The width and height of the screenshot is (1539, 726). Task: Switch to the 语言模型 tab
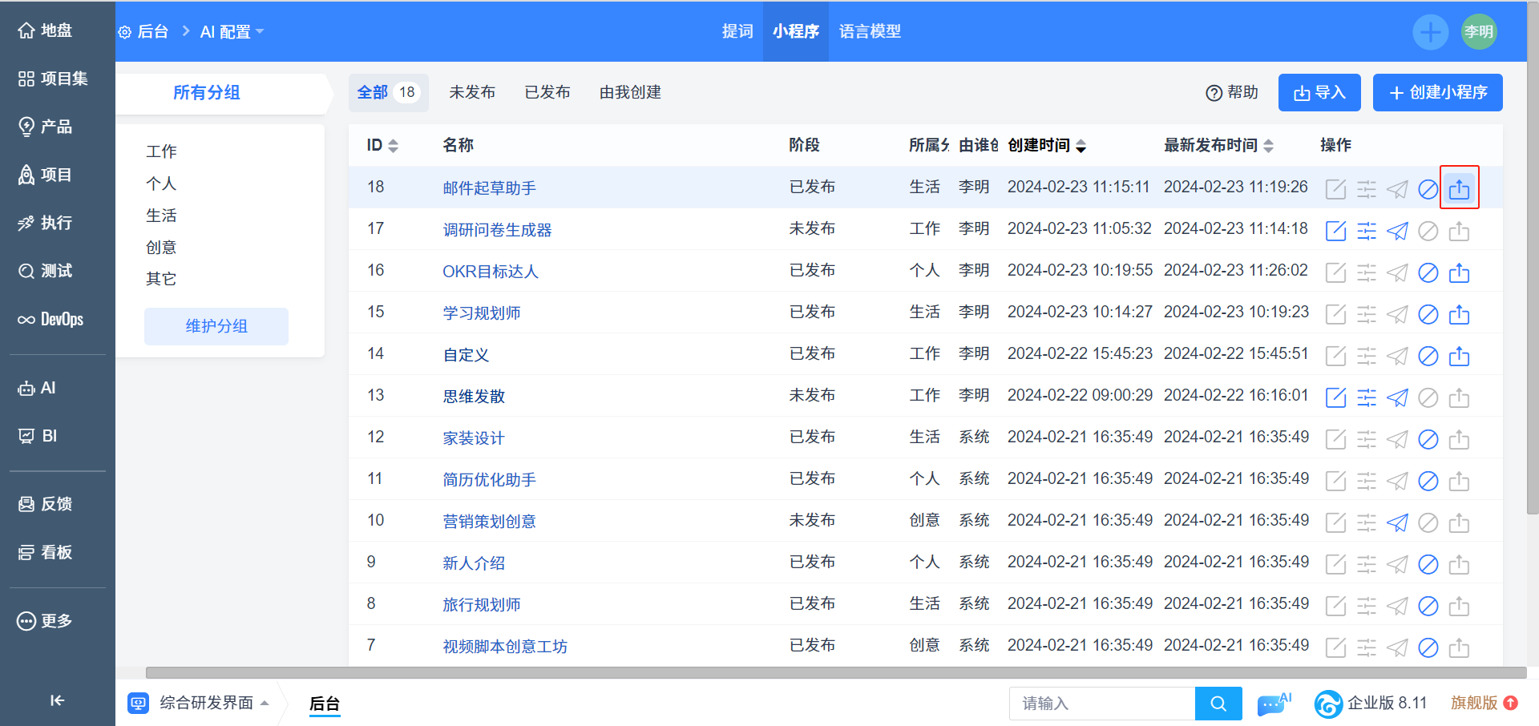[870, 31]
